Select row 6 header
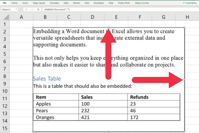The image size is (199, 133). [5, 61]
